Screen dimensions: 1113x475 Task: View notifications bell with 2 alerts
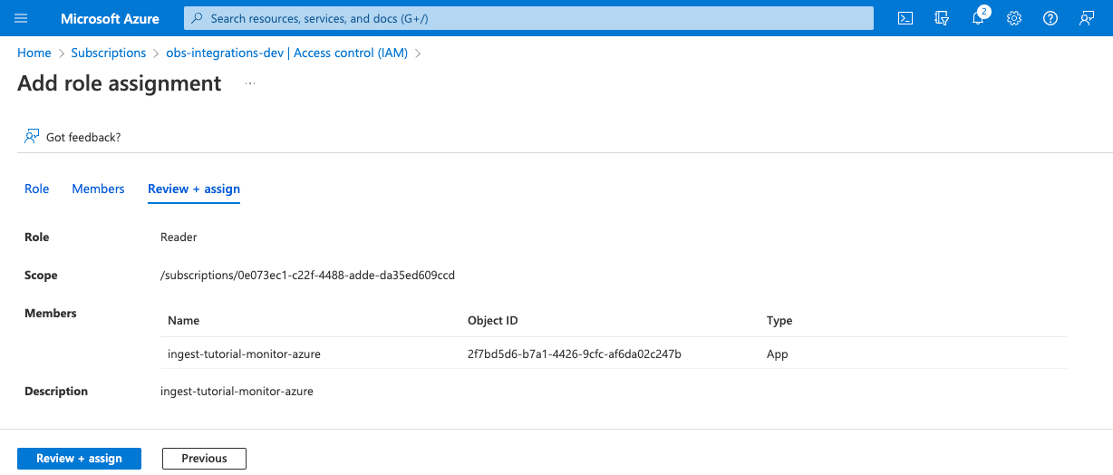pos(978,18)
